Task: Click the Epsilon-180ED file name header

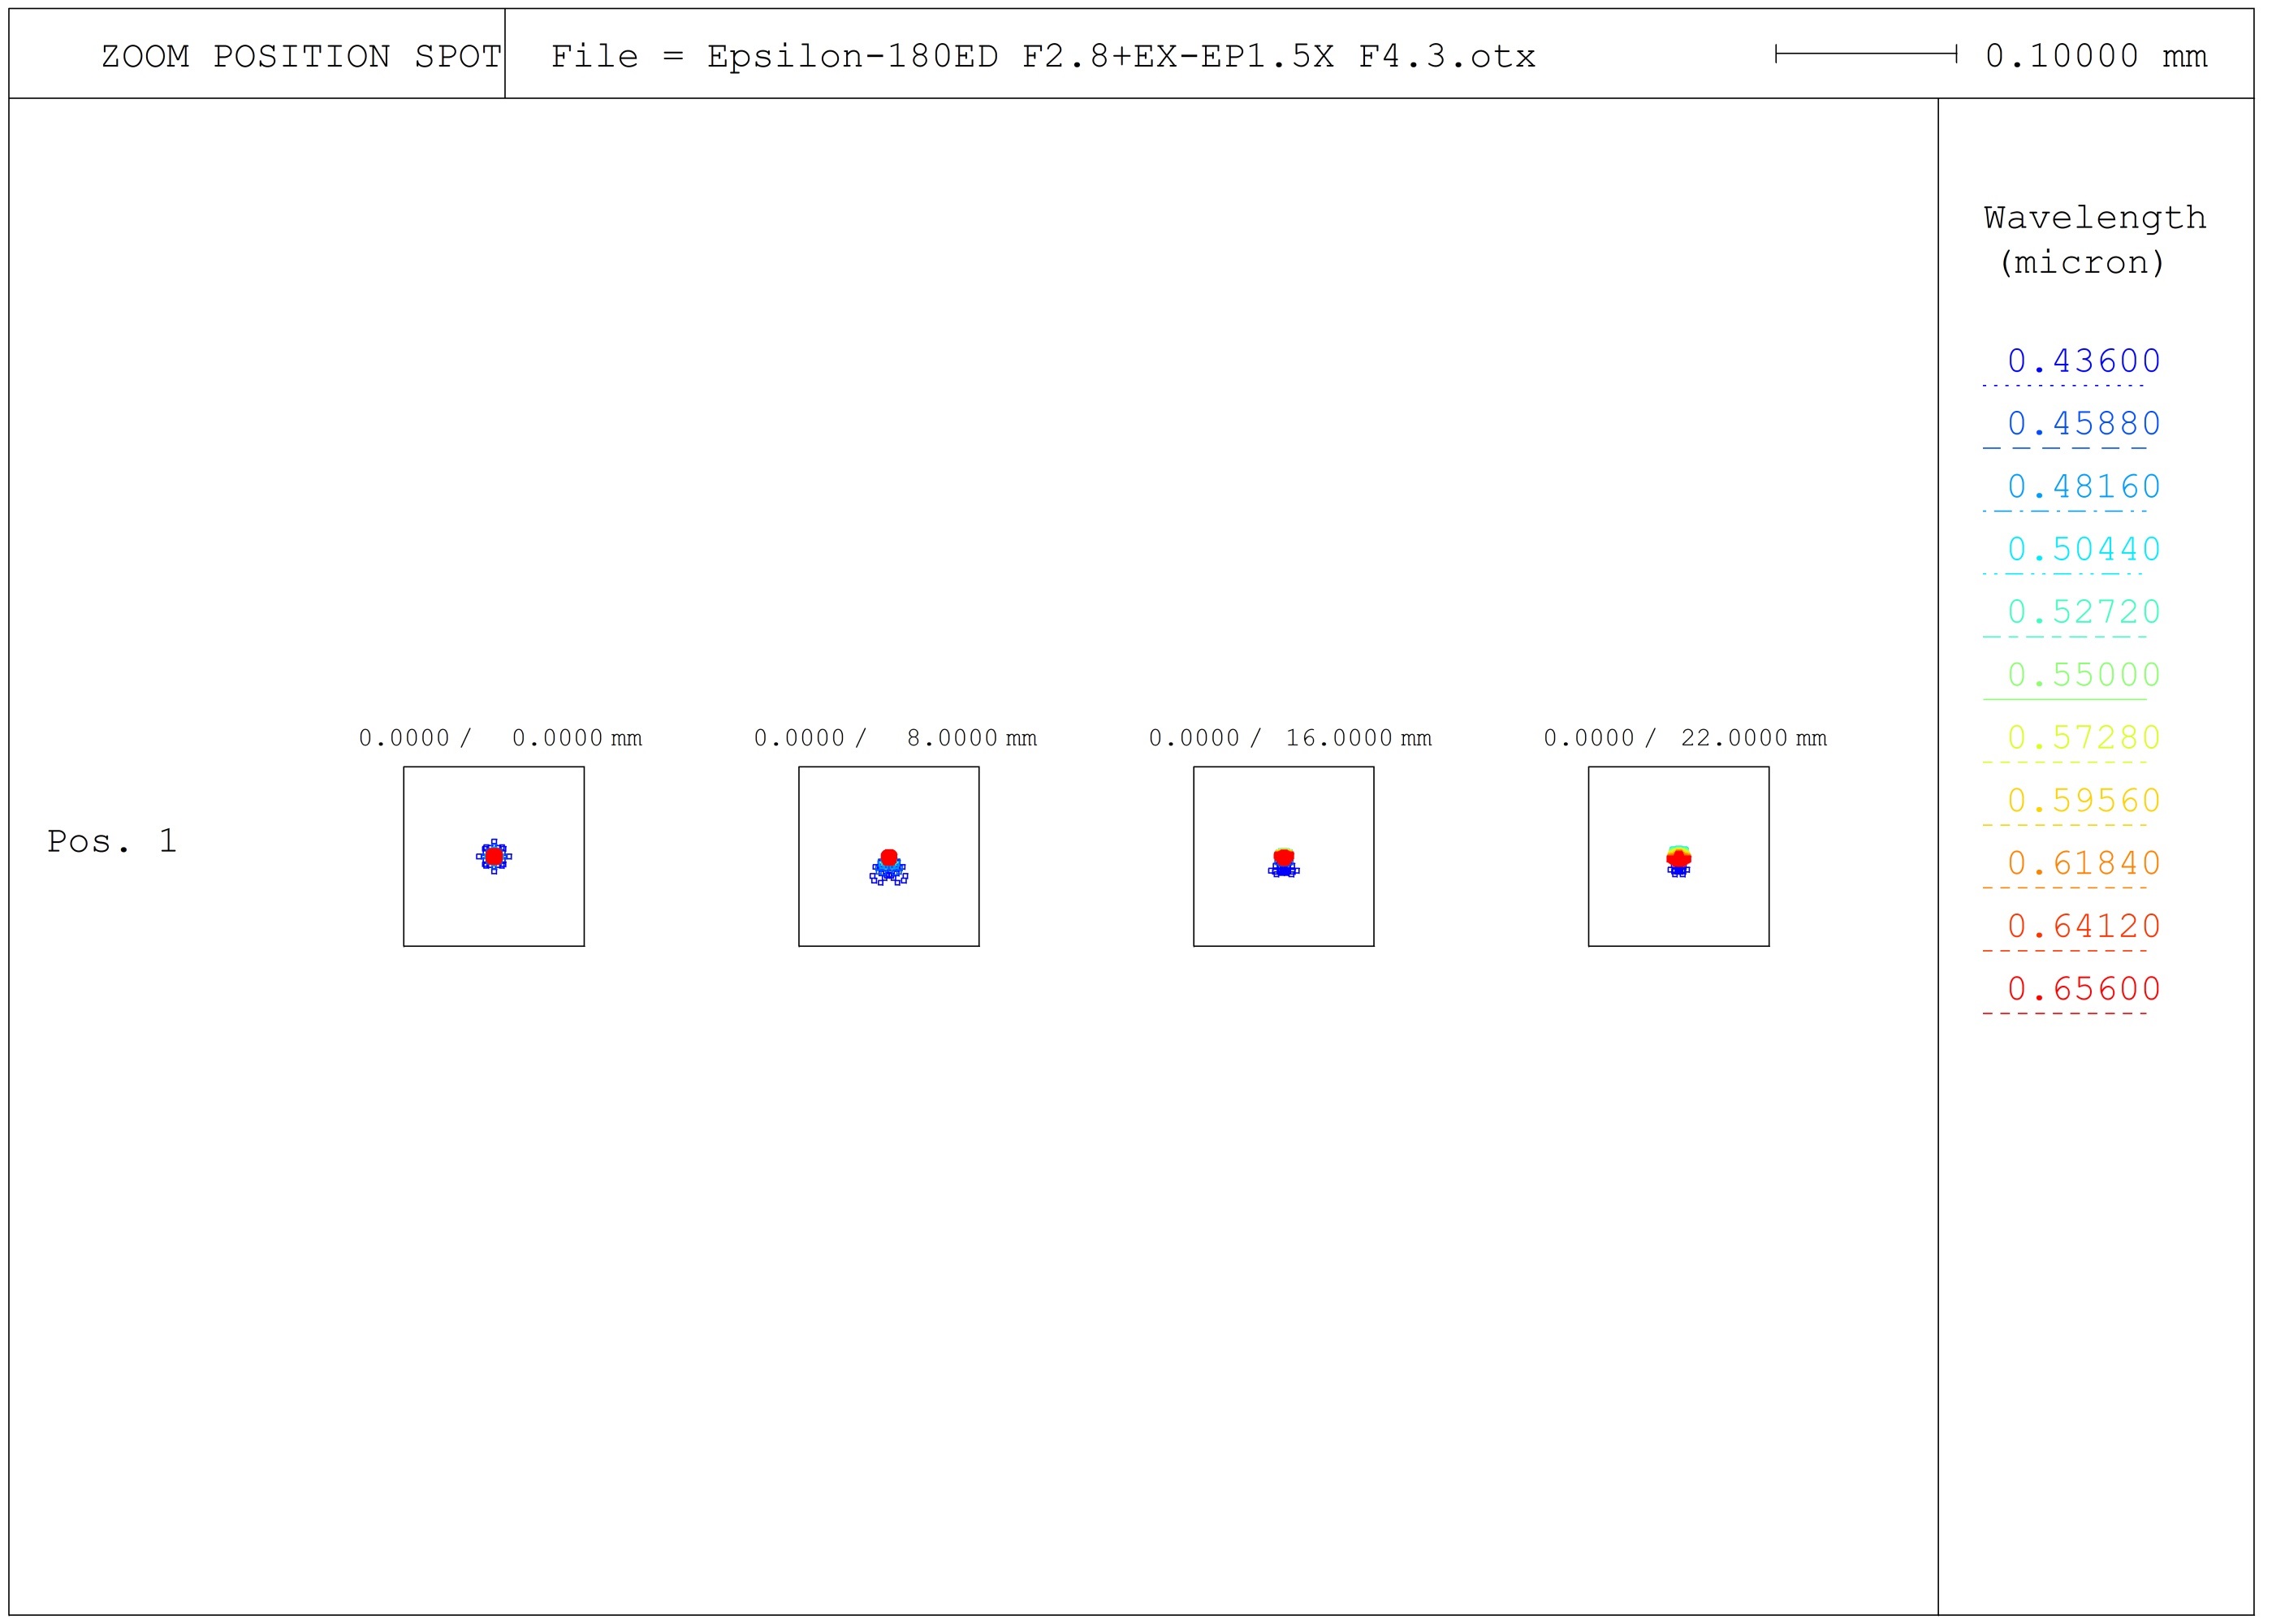Action: tap(1043, 56)
